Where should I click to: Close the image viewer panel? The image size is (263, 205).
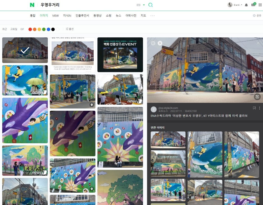[x=258, y=43]
